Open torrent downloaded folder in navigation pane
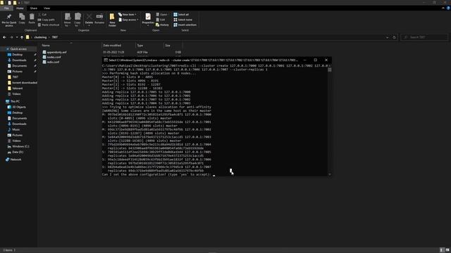 point(25,83)
